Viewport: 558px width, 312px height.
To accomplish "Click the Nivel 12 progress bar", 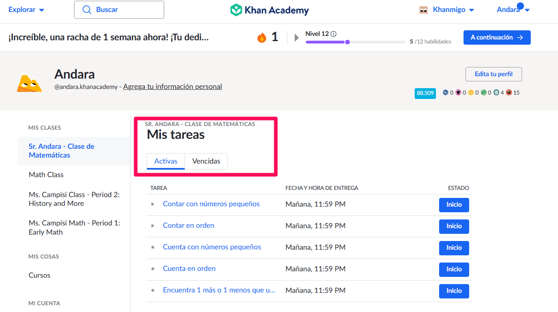I will [x=356, y=42].
